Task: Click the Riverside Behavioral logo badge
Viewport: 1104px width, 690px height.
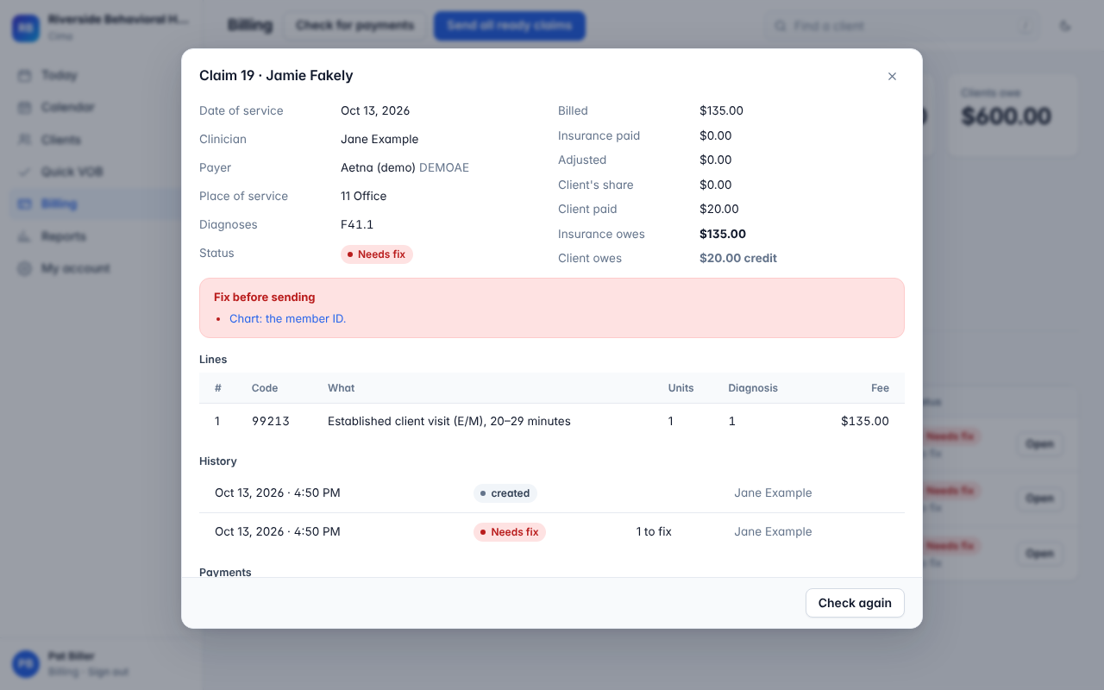Action: (x=25, y=28)
